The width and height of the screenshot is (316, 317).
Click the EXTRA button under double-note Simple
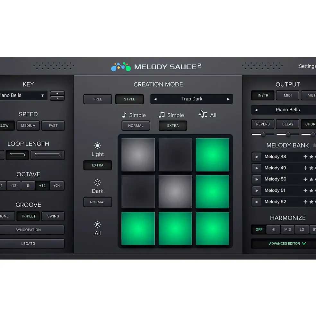click(173, 126)
